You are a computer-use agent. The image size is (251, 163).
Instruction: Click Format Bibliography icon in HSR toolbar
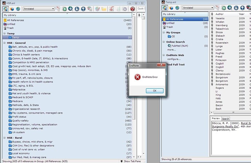tap(118, 9)
